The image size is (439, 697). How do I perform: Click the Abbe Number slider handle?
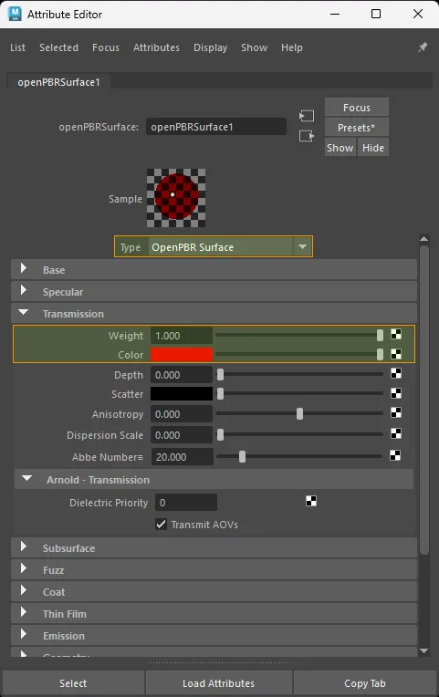(x=242, y=456)
